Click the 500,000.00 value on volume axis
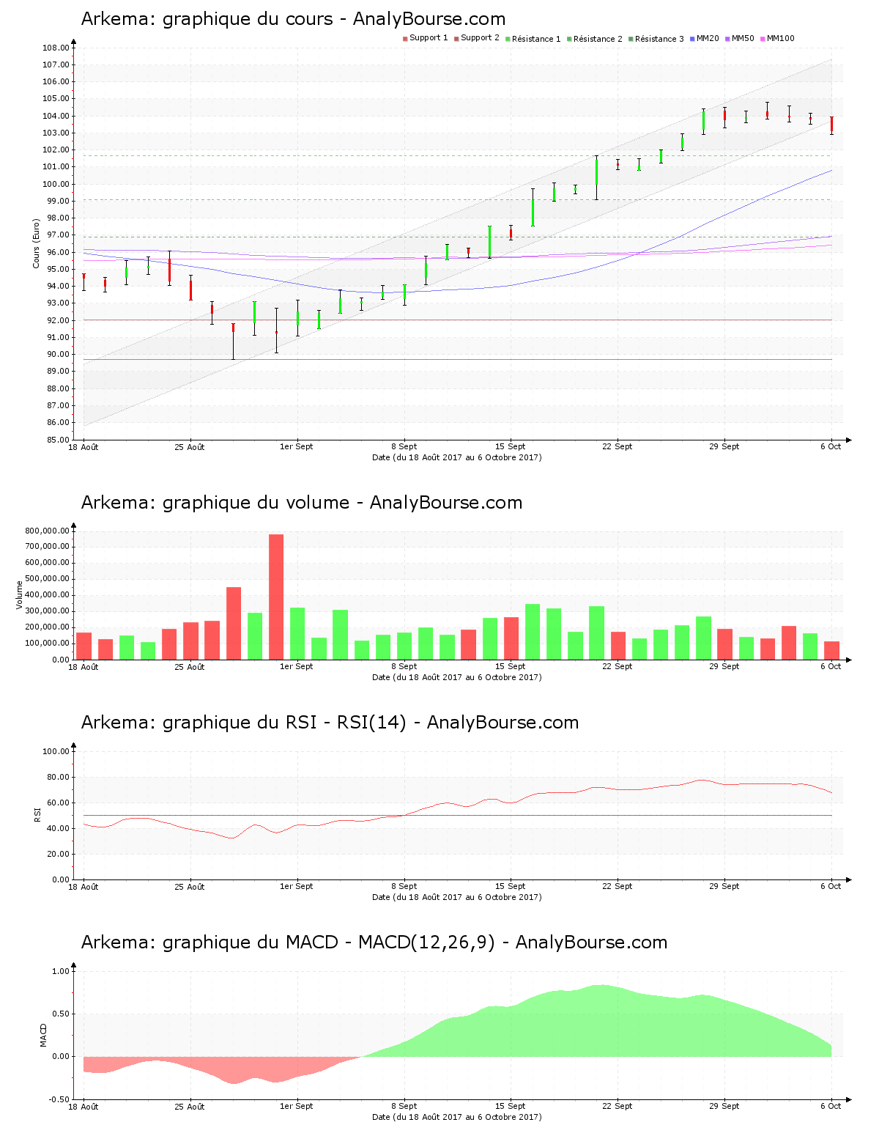Screen dimensions: 879x1136 click(x=47, y=579)
